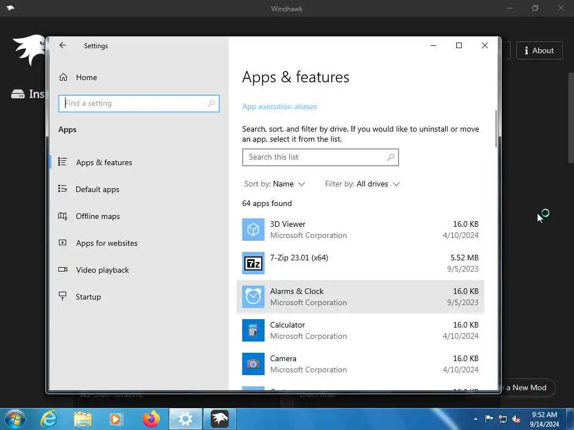This screenshot has height=430, width=574.
Task: Click the Search this list field
Action: click(x=320, y=157)
